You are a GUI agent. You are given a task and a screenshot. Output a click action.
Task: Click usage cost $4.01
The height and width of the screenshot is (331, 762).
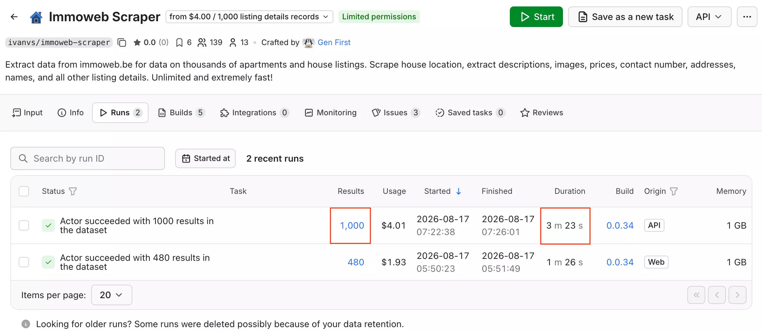click(x=394, y=225)
